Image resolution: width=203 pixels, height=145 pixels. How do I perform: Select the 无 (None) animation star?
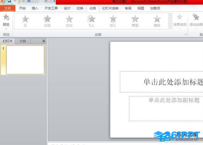25,21
